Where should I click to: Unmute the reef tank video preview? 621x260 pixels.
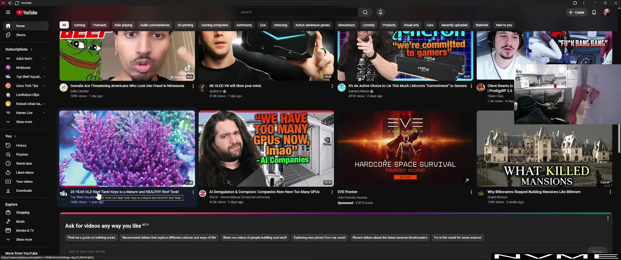pos(188,117)
